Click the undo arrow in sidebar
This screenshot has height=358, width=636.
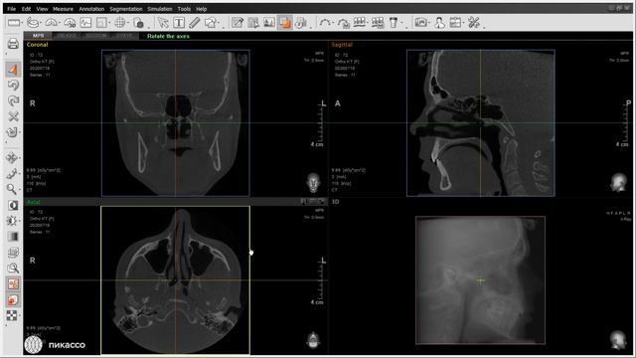click(13, 86)
